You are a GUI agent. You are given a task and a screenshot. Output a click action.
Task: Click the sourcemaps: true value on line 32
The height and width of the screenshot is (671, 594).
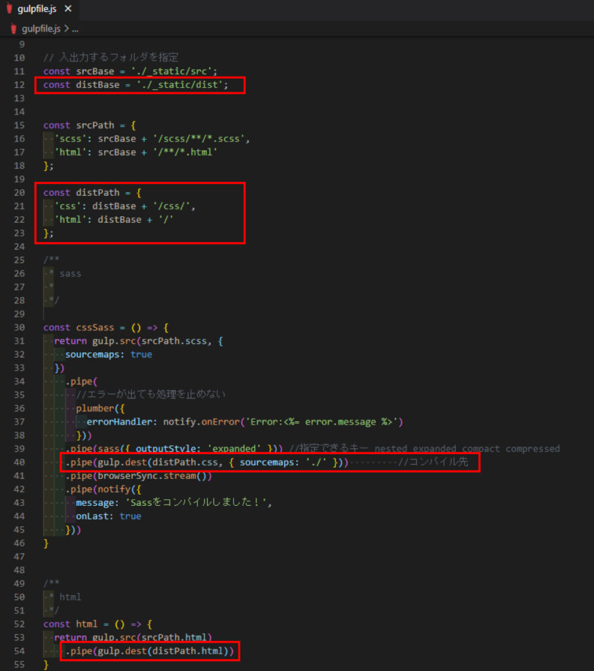[141, 355]
